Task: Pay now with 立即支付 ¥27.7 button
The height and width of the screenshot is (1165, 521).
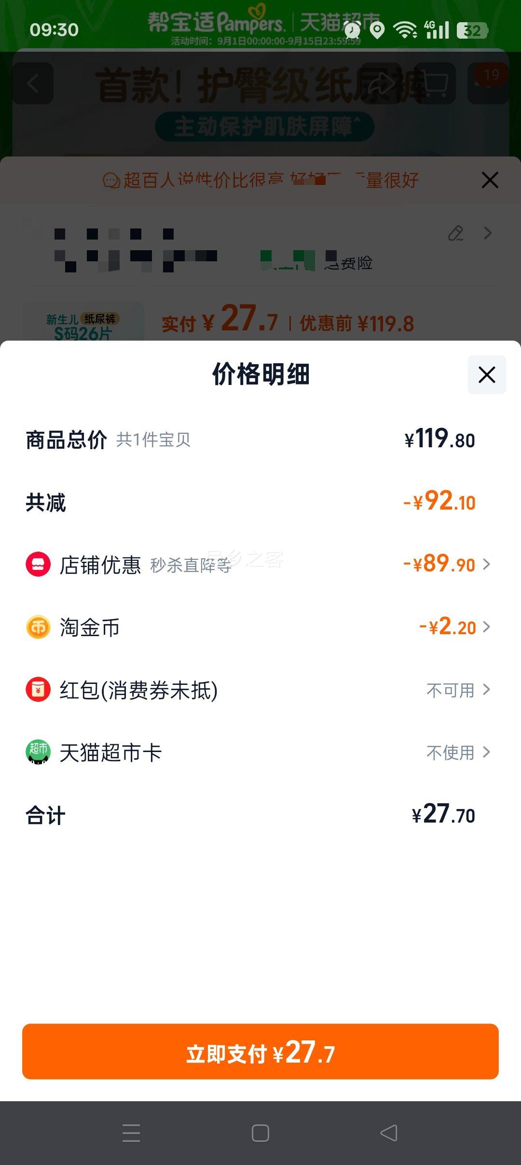Action: 260,1051
